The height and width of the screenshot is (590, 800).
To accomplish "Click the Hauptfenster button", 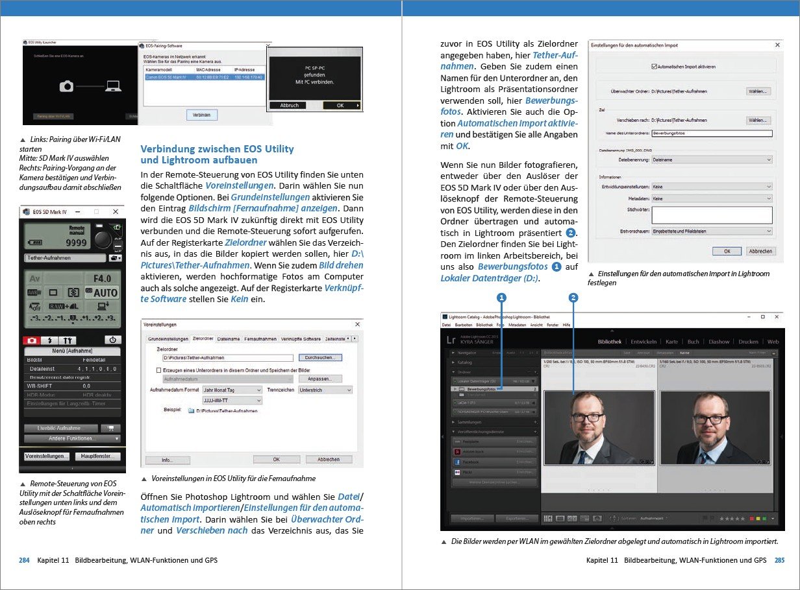I will [x=98, y=456].
